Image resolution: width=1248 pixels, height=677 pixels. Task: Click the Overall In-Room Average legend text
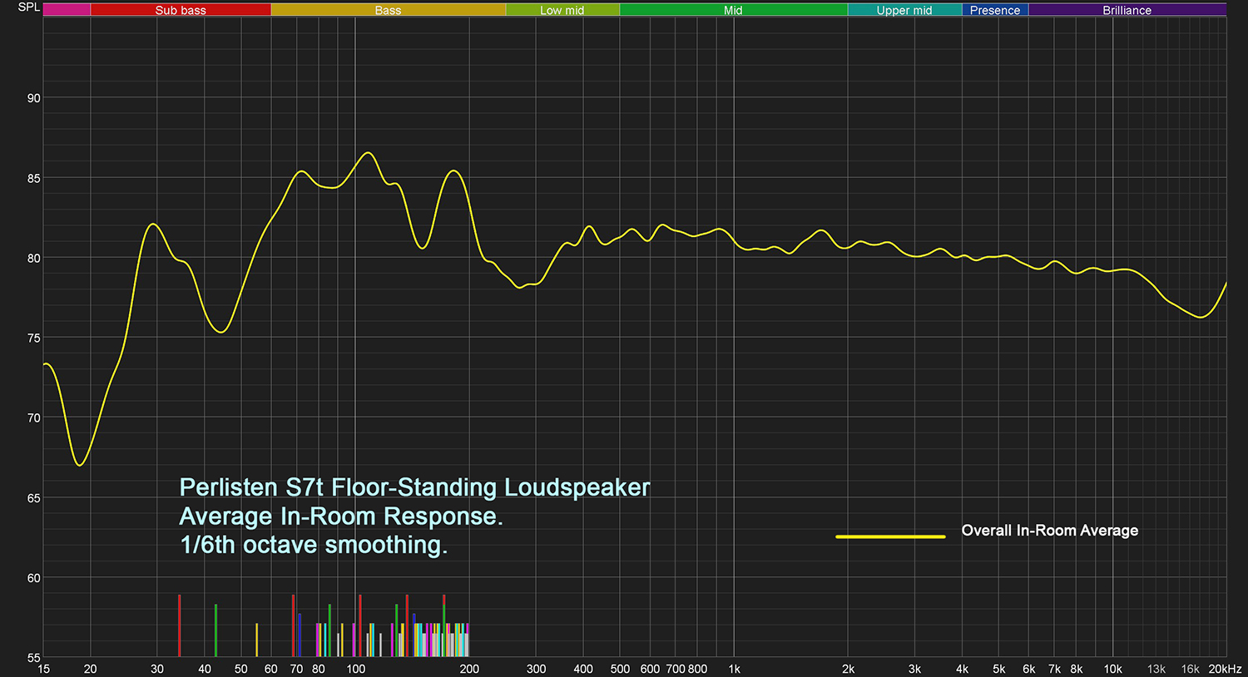pos(1049,531)
